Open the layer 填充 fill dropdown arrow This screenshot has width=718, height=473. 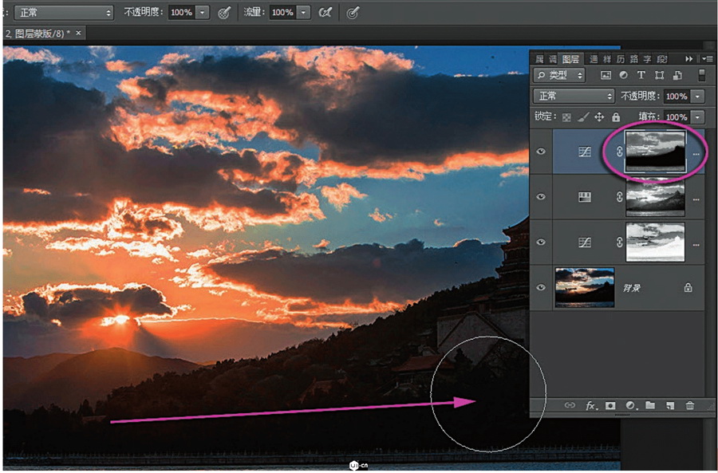(x=698, y=117)
